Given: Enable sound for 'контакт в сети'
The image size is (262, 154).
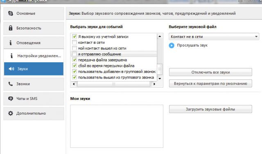Looking at the screenshot, I should 75,42.
